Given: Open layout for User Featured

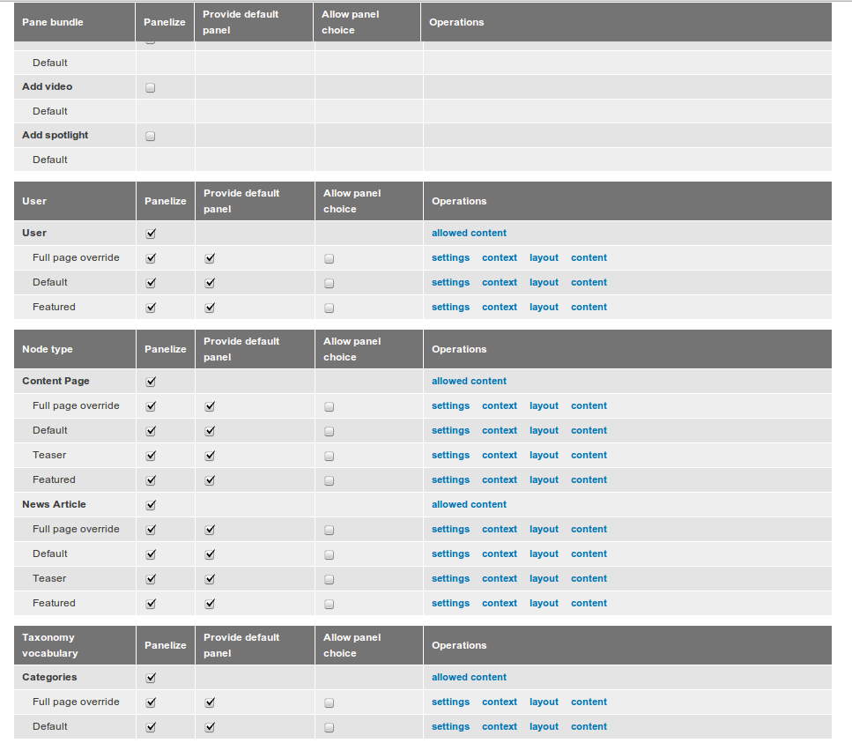Looking at the screenshot, I should (544, 307).
